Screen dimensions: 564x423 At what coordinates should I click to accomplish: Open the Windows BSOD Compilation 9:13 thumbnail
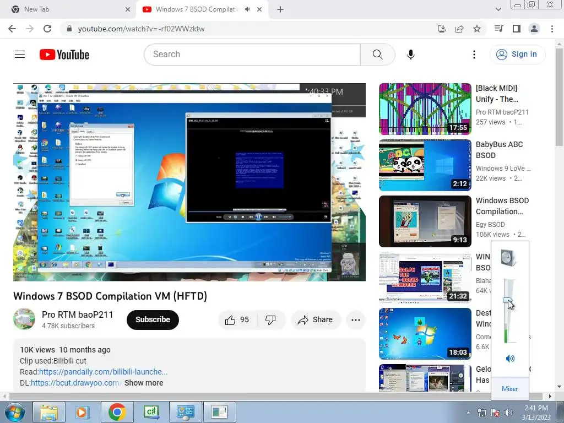[425, 221]
